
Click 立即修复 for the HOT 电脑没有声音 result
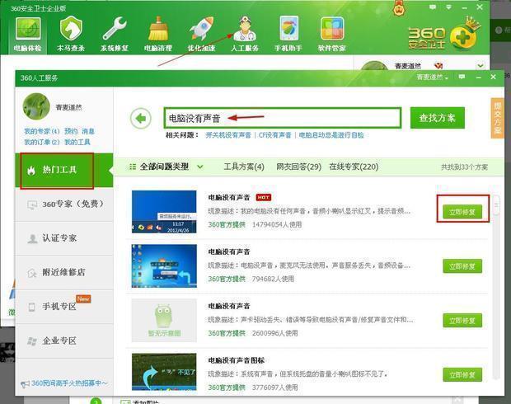click(x=462, y=212)
